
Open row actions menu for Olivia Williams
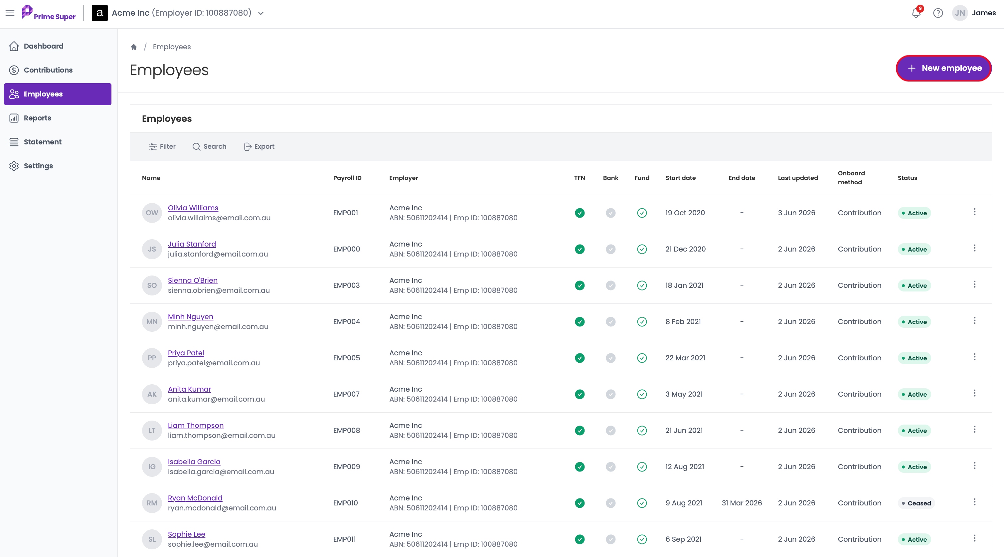point(974,212)
